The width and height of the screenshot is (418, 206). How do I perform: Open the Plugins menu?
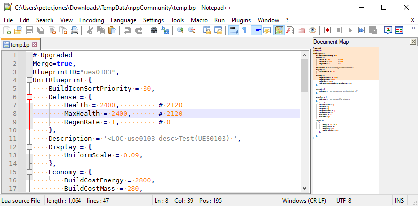(241, 20)
